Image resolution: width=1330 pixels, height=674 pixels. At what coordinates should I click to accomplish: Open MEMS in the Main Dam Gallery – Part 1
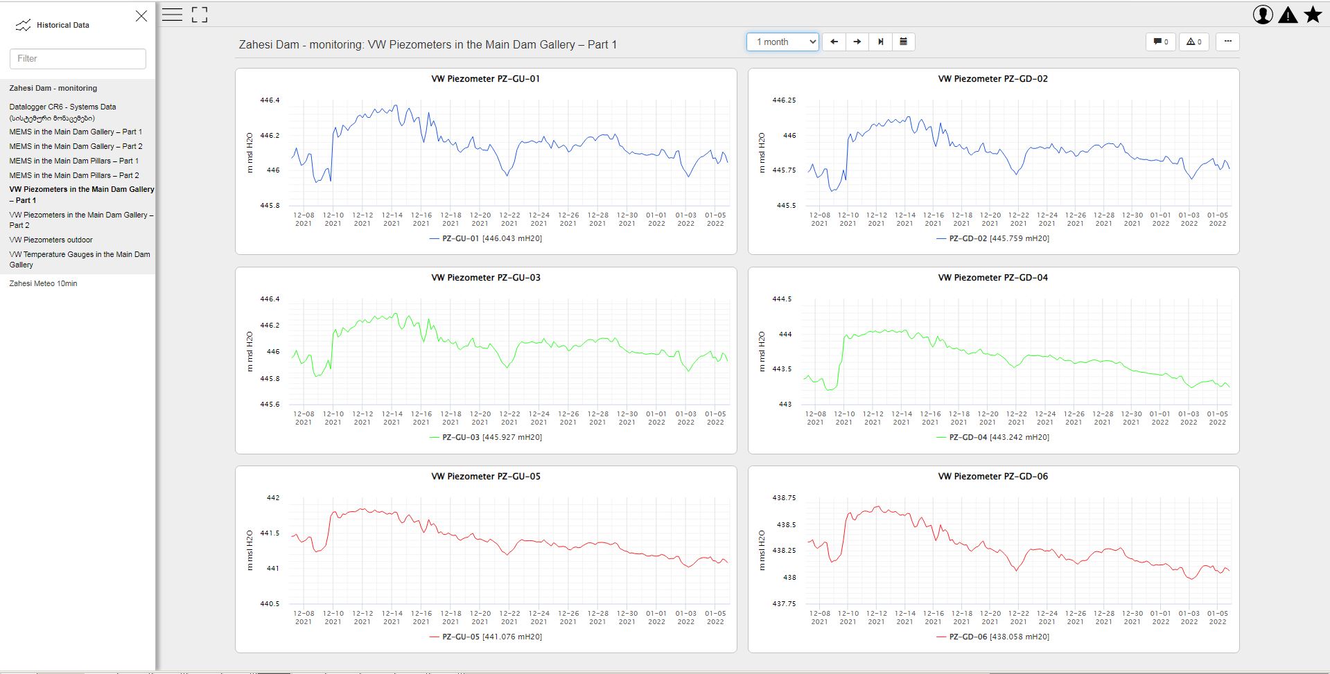pyautogui.click(x=76, y=132)
